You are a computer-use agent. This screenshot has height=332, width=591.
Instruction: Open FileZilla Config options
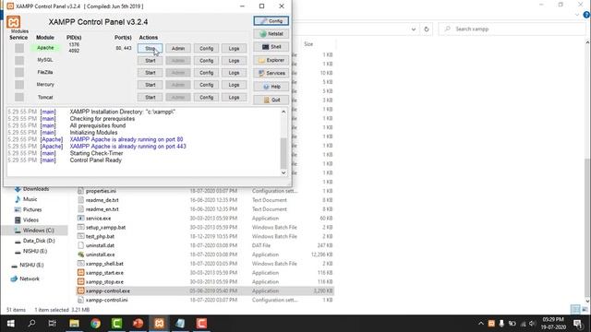point(206,73)
